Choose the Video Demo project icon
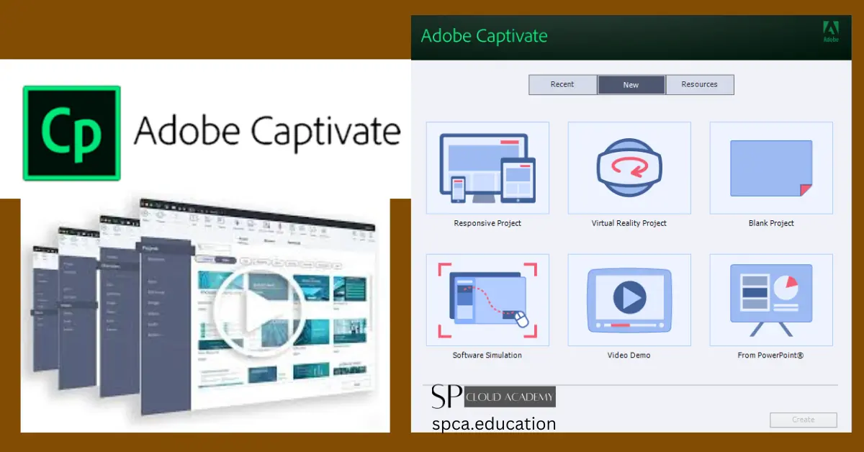 629,299
